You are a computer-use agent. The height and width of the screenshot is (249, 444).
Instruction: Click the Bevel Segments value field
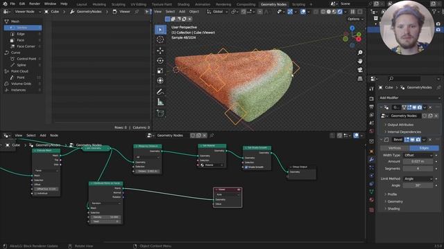[418, 169]
